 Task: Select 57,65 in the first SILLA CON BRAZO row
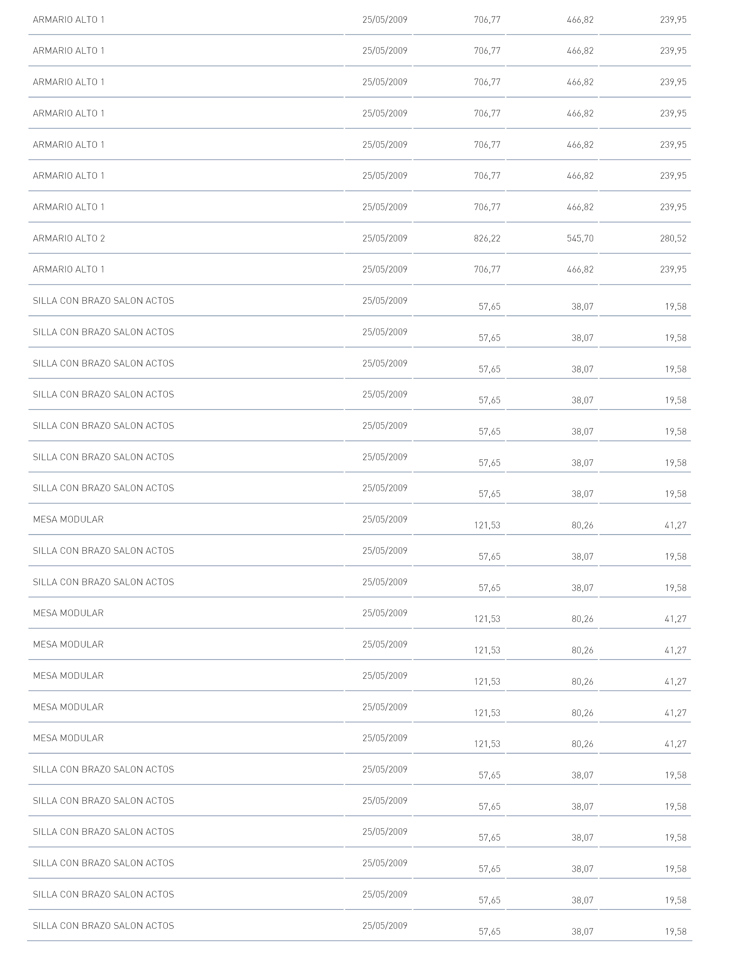pos(490,307)
